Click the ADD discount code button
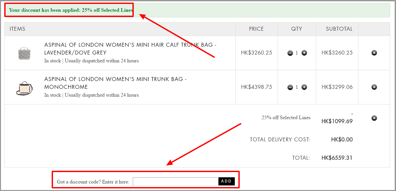The height and width of the screenshot is (191, 396). pyautogui.click(x=226, y=181)
